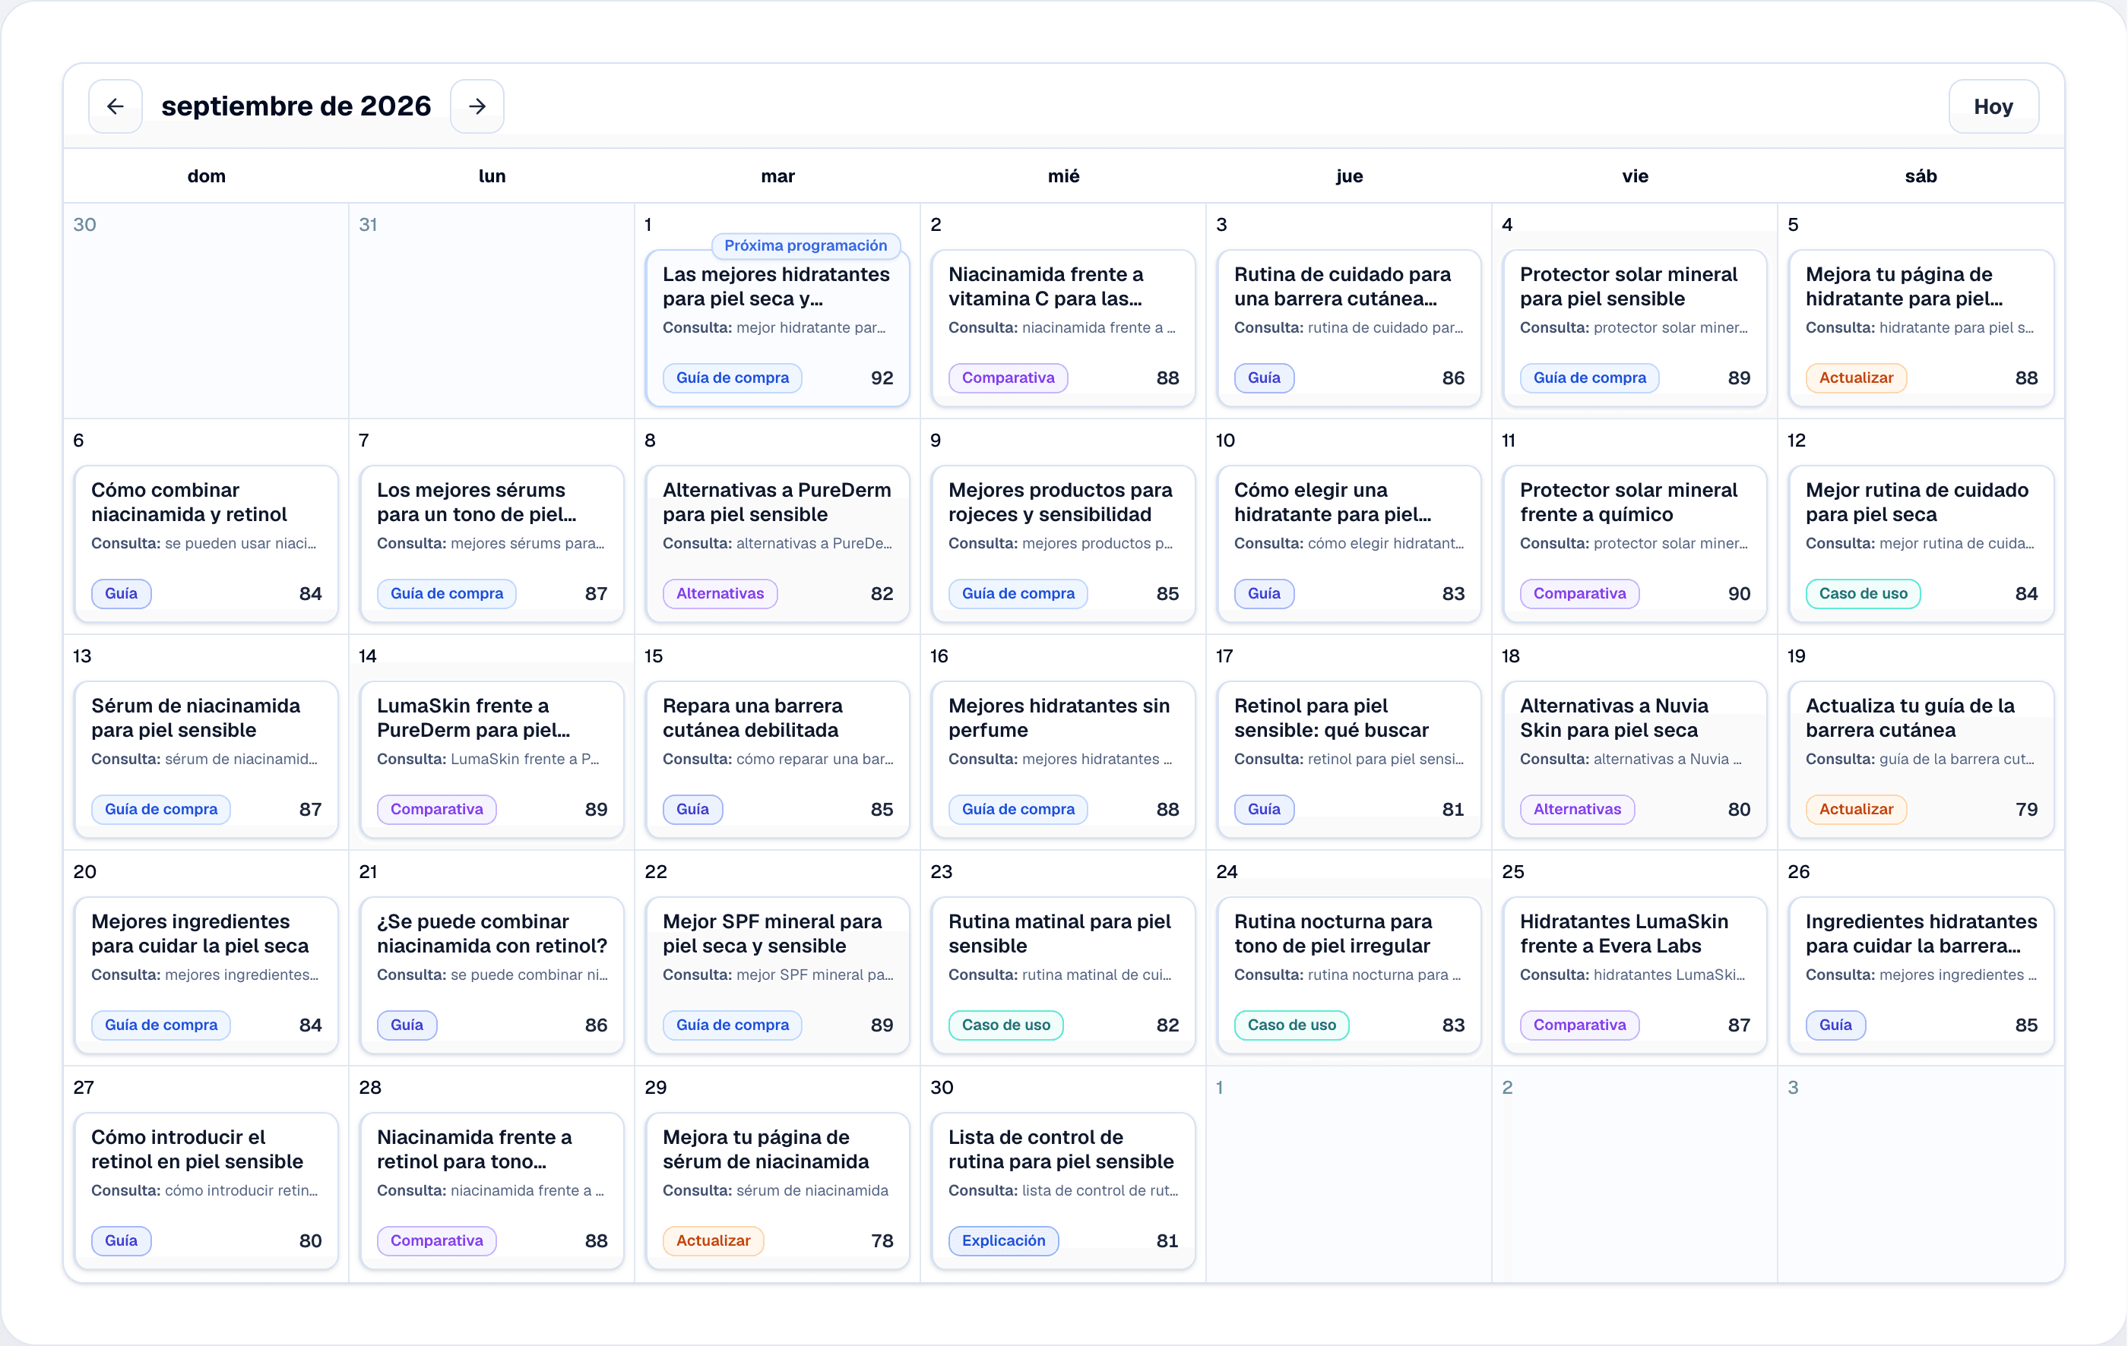2128x1346 pixels.
Task: Select '¿Se puede combinar niacinamida con retinol?' card
Action: [492, 974]
